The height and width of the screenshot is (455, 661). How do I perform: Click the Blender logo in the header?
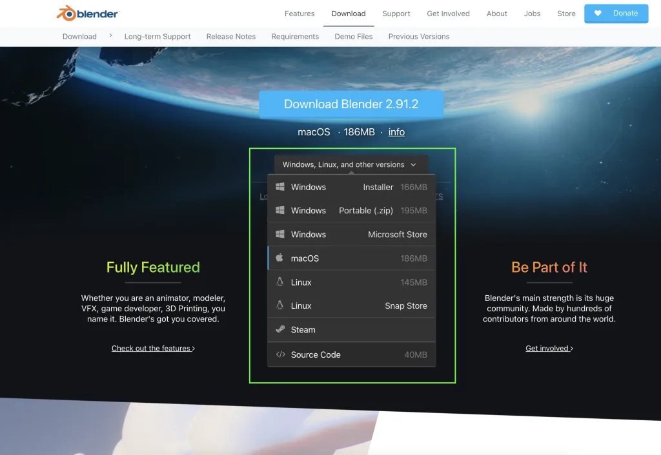[88, 14]
